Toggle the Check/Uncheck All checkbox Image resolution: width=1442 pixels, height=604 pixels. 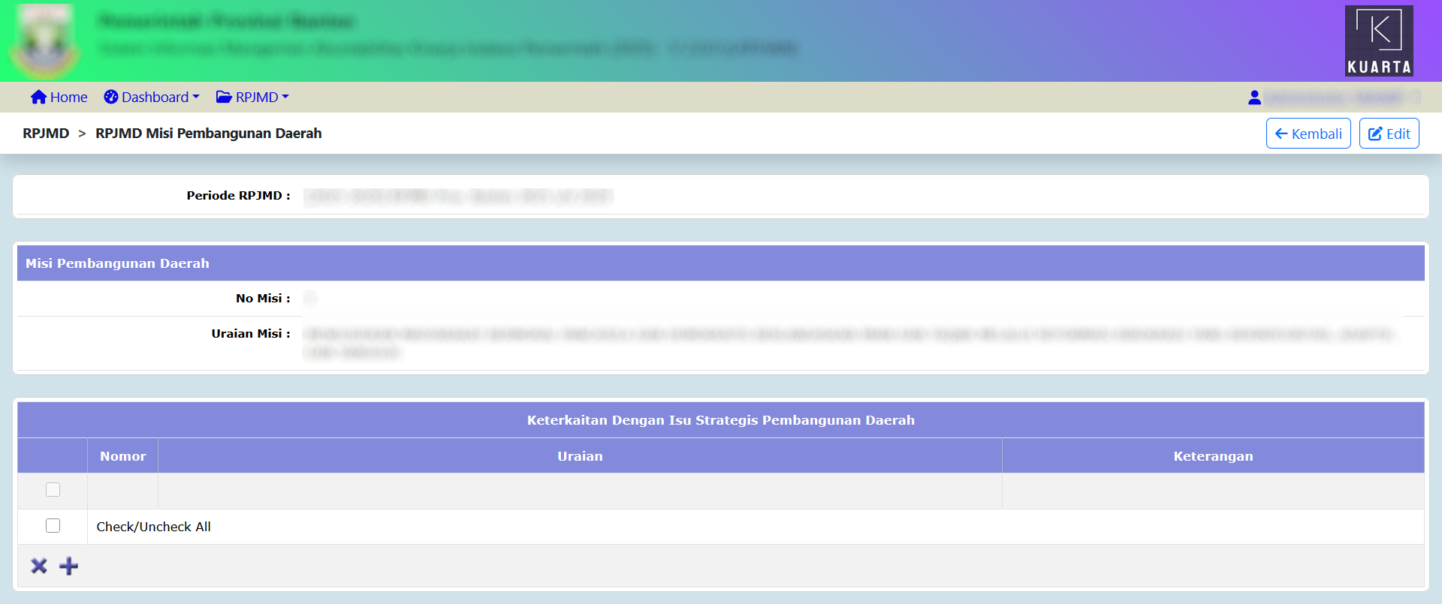click(53, 526)
